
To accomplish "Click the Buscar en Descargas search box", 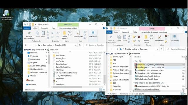I will pyautogui.click(x=176, y=49).
